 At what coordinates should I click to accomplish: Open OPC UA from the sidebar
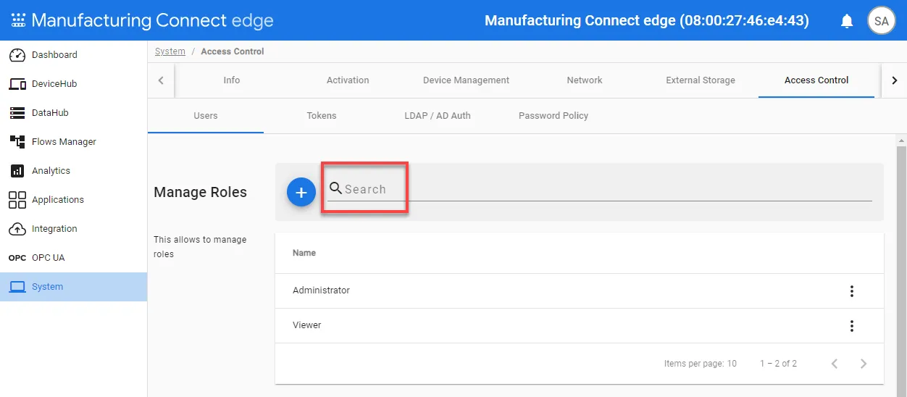pos(73,258)
